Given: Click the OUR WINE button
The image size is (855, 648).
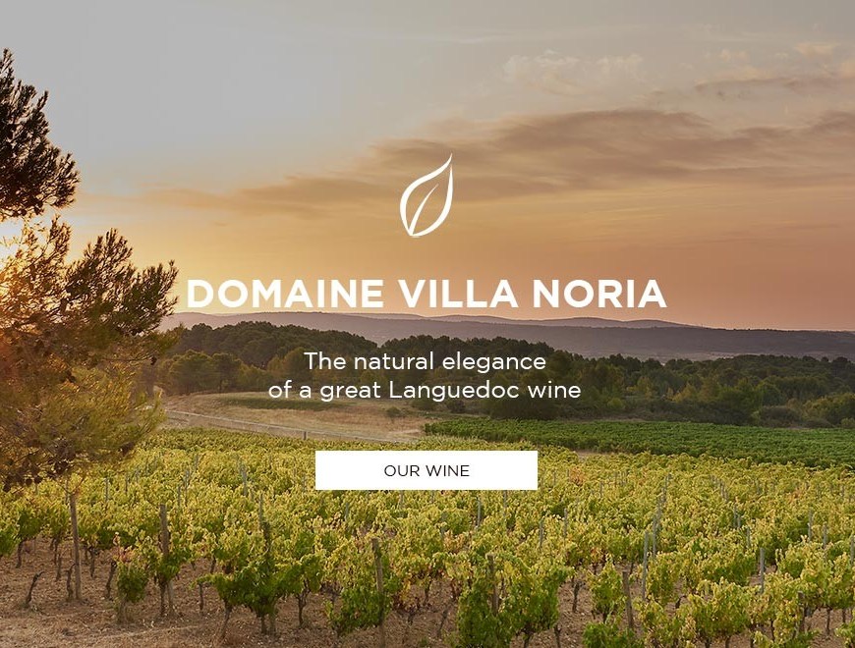Looking at the screenshot, I should 426,470.
